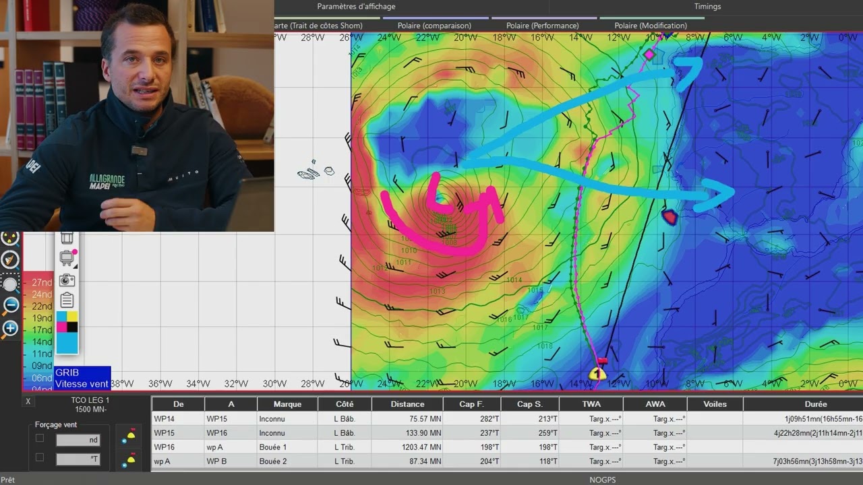Click the 'Cap S.' column header
This screenshot has height=485, width=863.
coord(530,404)
